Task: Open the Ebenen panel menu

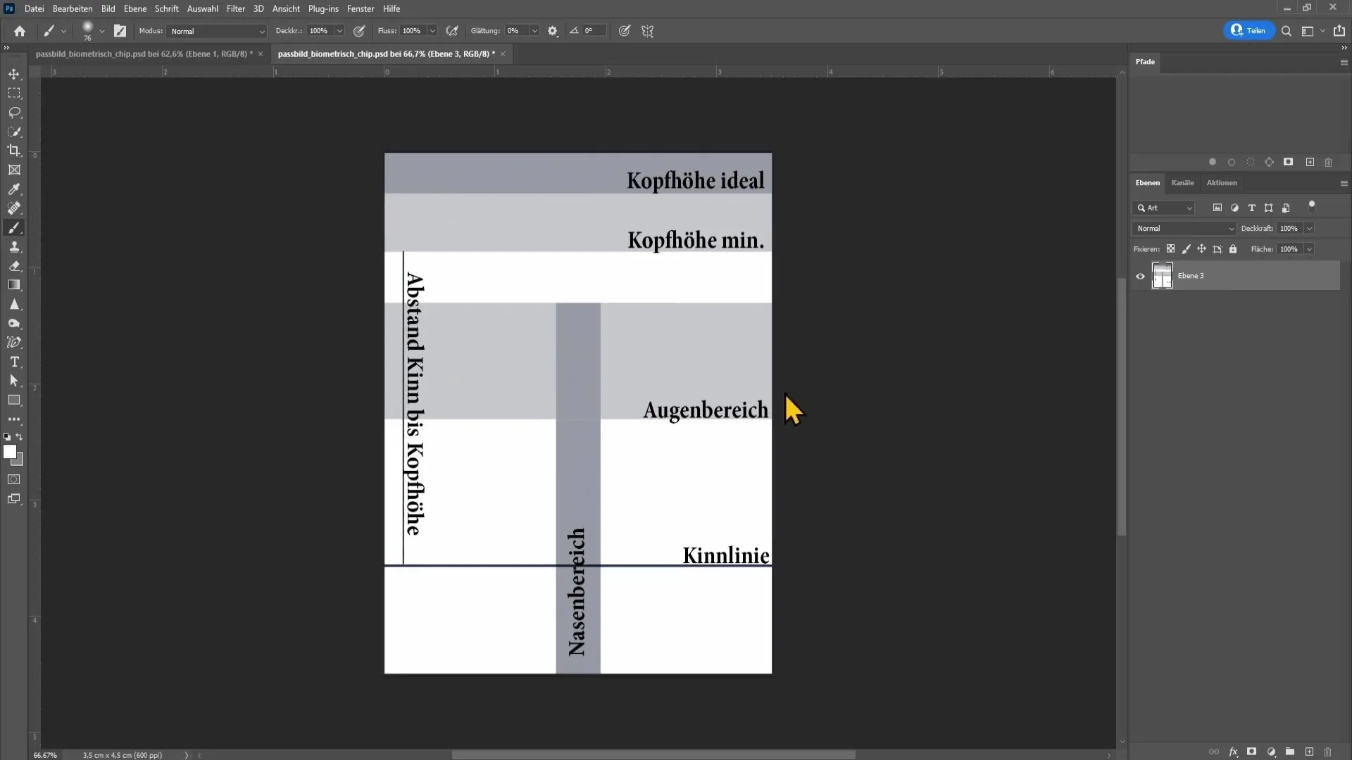Action: point(1344,183)
